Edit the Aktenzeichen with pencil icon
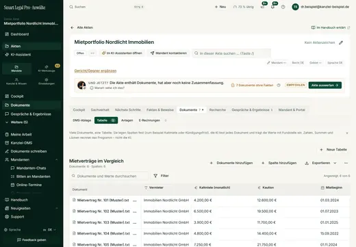 (341, 42)
